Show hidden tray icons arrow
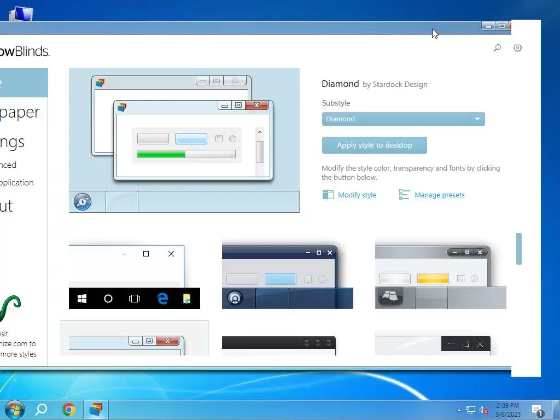This screenshot has width=560, height=420. (x=459, y=410)
